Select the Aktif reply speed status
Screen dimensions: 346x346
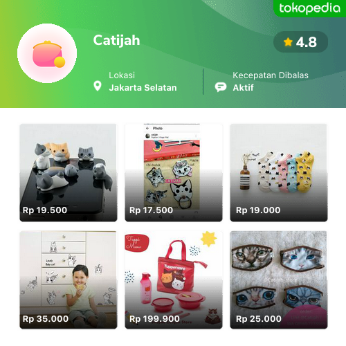[243, 88]
